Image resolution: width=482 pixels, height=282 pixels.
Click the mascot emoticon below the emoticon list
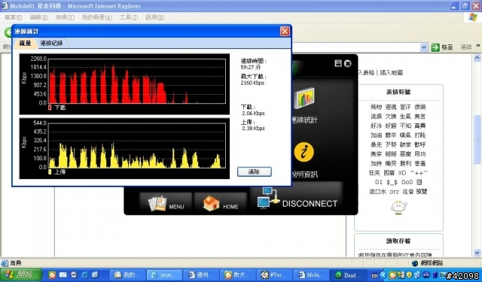point(398,207)
